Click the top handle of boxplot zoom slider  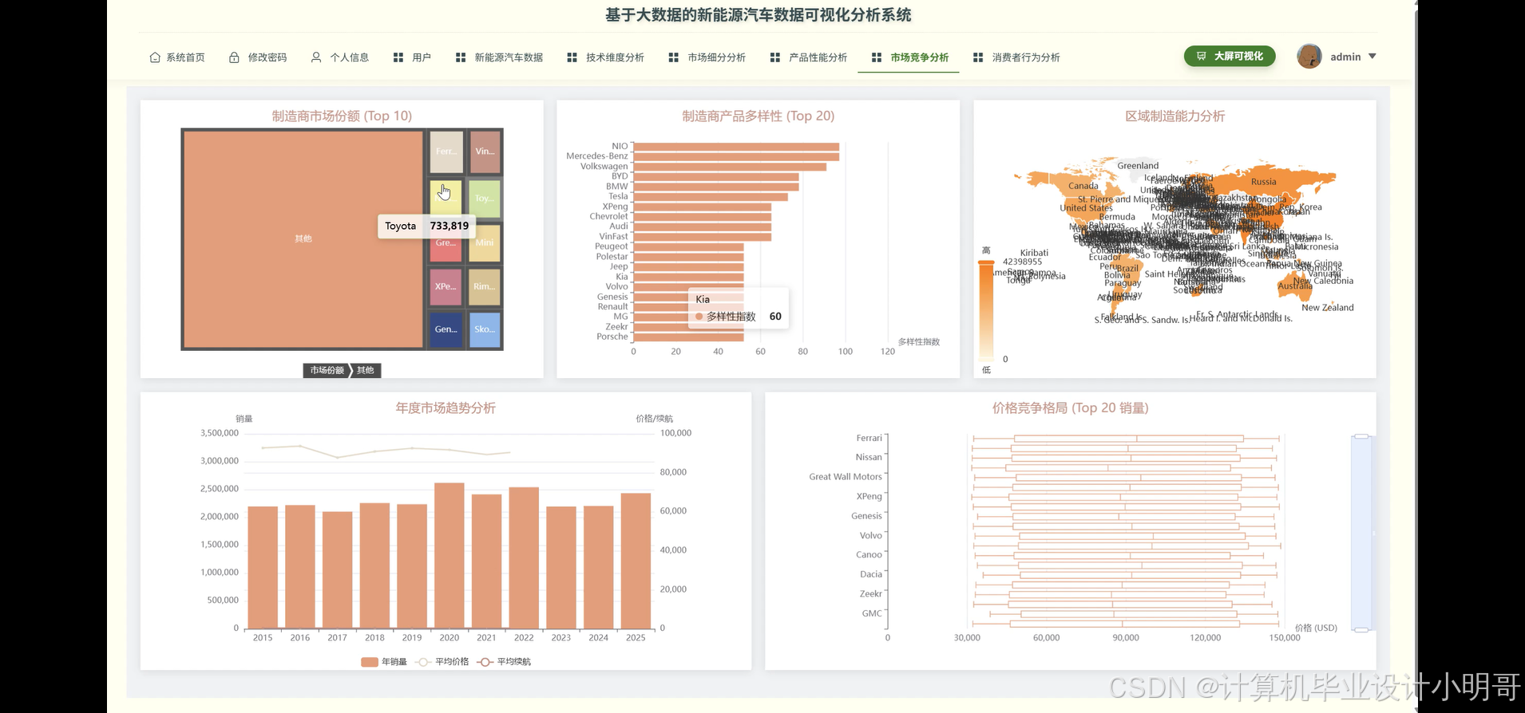coord(1361,436)
